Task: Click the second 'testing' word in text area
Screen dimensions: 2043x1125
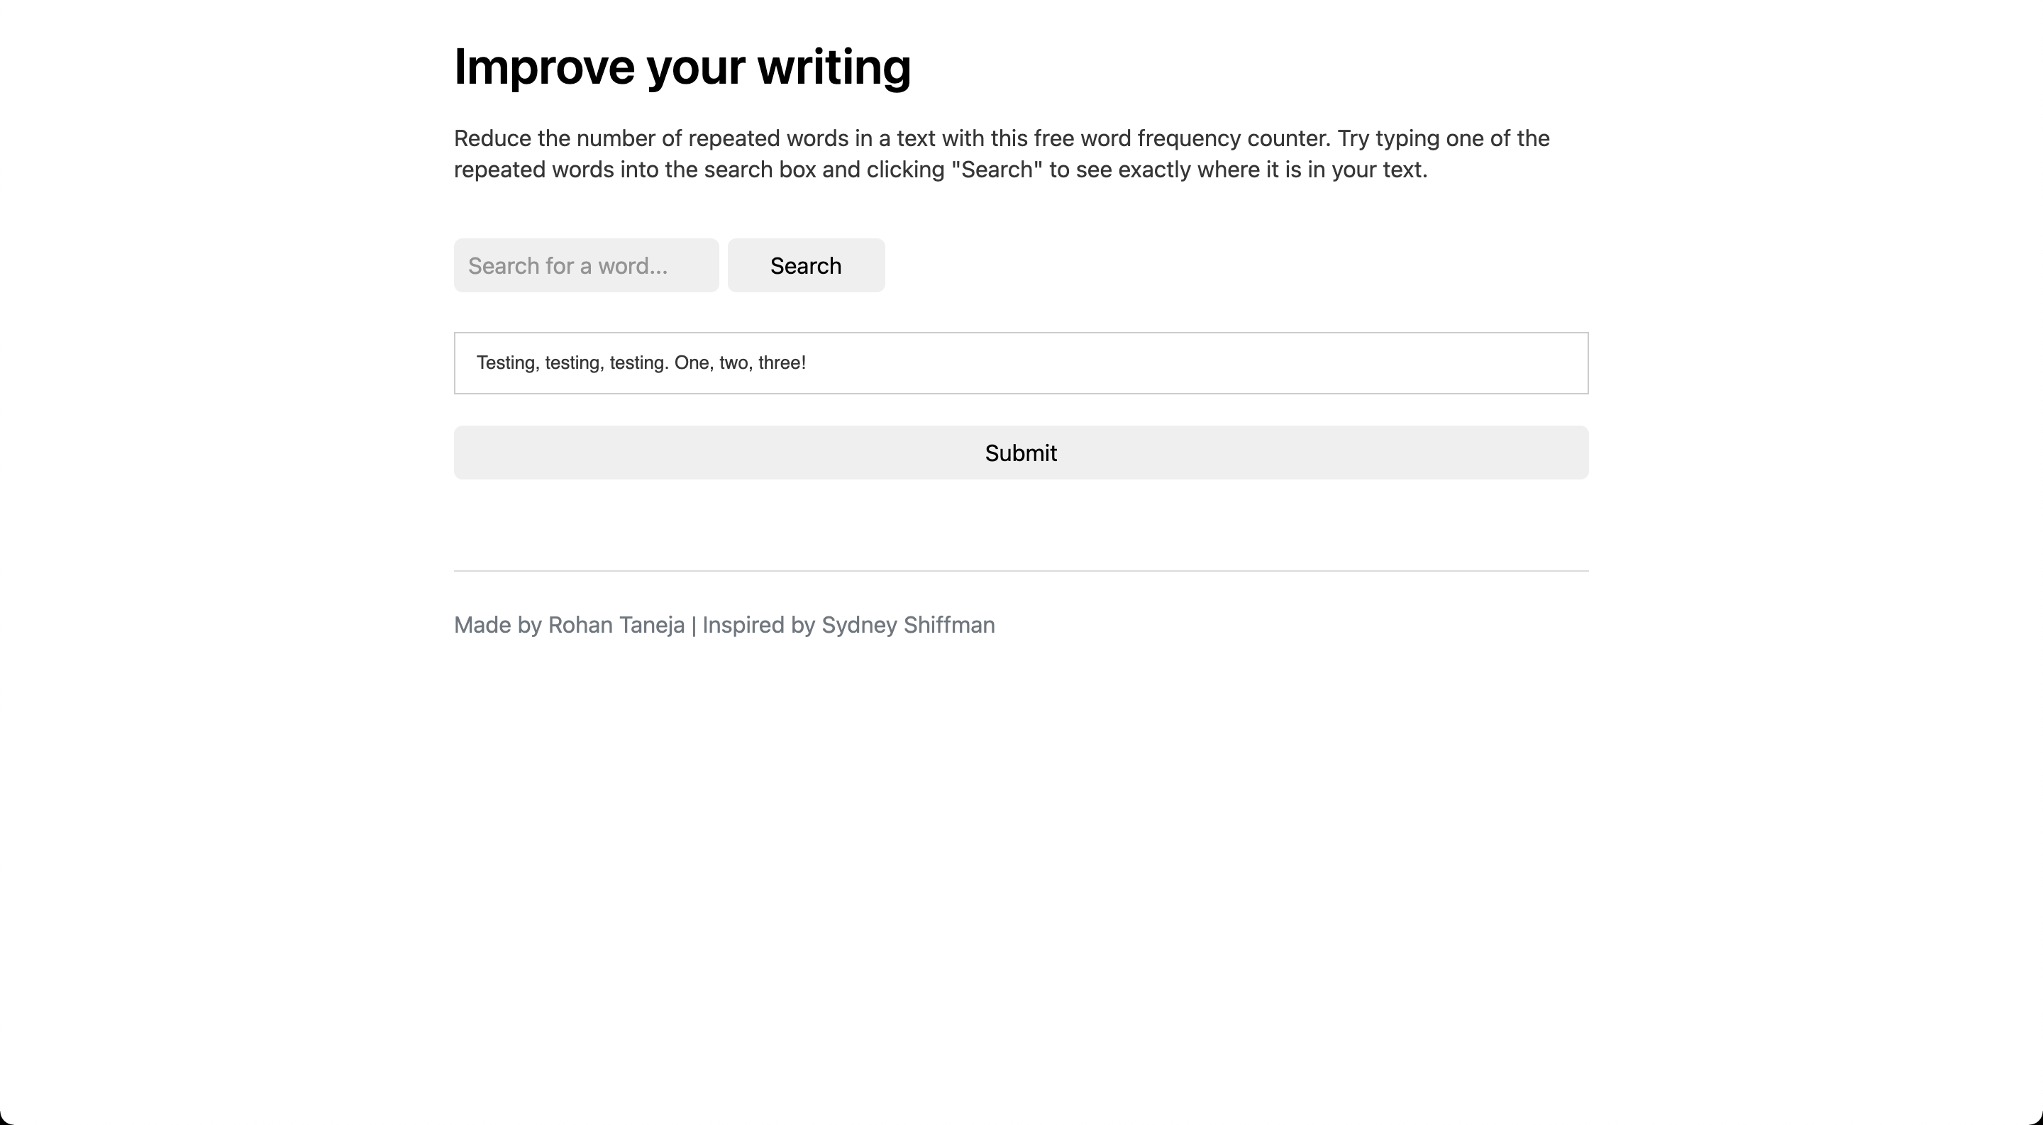Action: coord(572,363)
